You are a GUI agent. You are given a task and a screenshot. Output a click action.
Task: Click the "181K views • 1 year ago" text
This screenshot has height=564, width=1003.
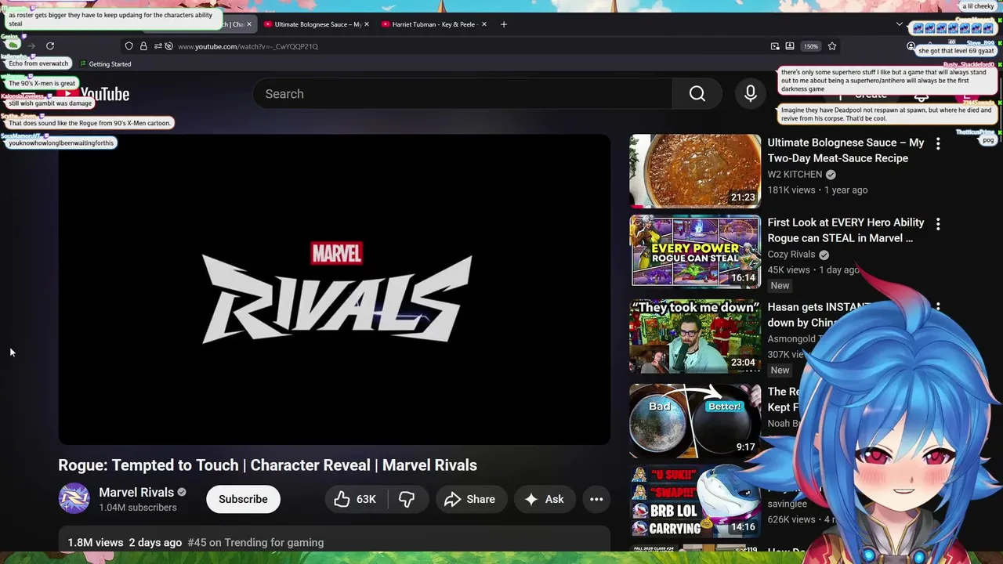click(817, 190)
